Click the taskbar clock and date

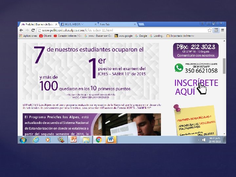pyautogui.click(x=214, y=140)
